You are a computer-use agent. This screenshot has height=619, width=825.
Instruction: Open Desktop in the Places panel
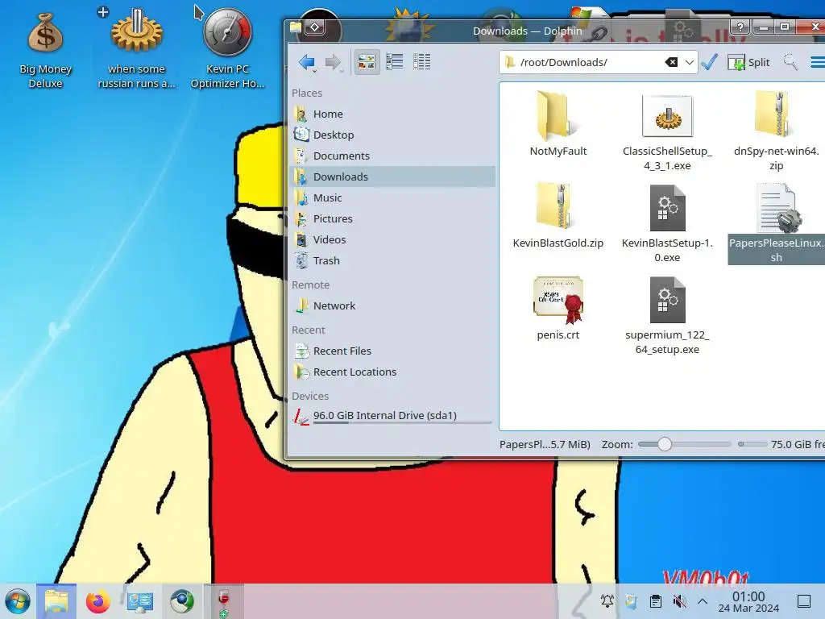[x=393, y=135]
